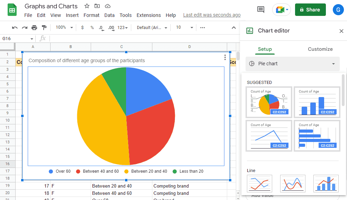Switch to the Customize tab
Image resolution: width=347 pixels, height=200 pixels.
[x=320, y=49]
